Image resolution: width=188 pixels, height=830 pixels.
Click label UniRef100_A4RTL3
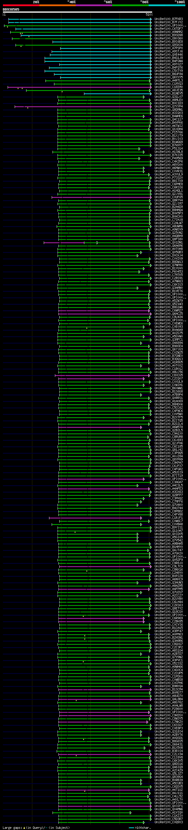(169, 81)
